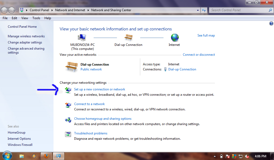Click the See full map link
274x160 pixels.
click(x=206, y=35)
